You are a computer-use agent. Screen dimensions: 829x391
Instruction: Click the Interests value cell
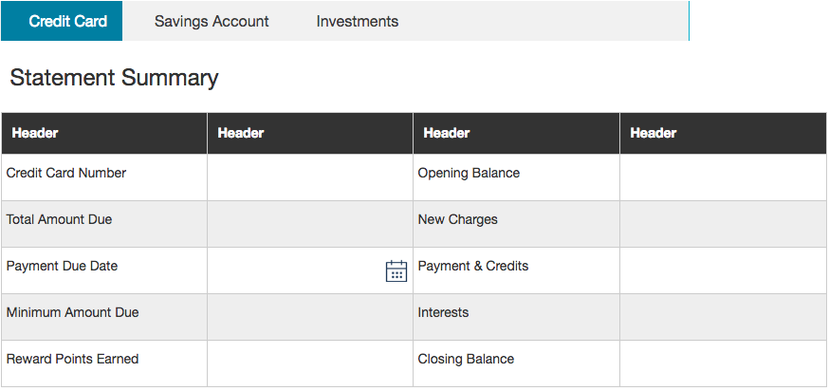coord(723,317)
